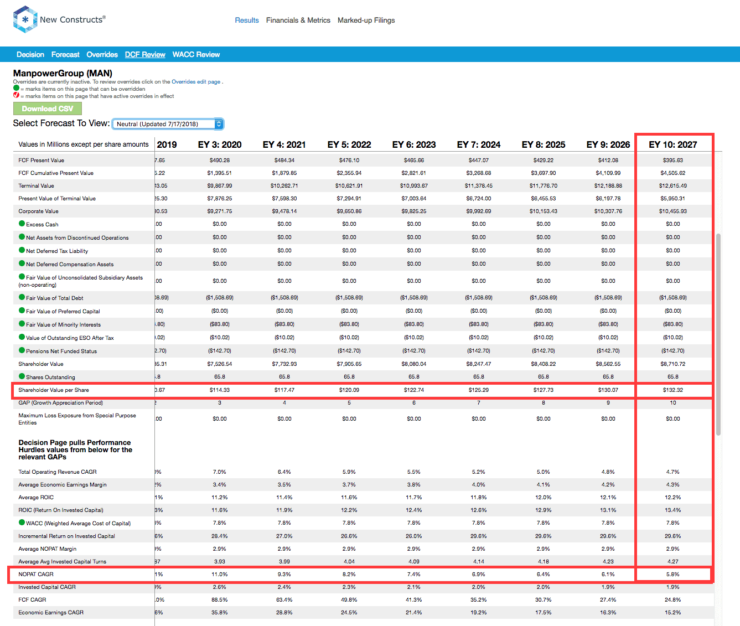This screenshot has height=626, width=740.
Task: Go to Marked-up Filings tab
Action: point(366,20)
